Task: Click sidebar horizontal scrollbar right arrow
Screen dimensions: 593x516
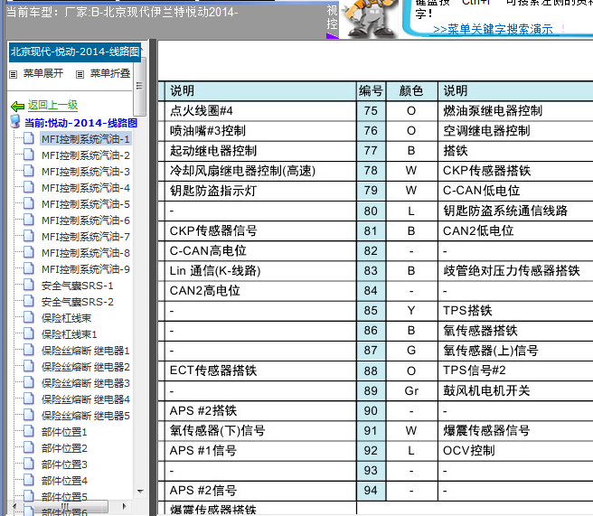Action: pyautogui.click(x=124, y=506)
